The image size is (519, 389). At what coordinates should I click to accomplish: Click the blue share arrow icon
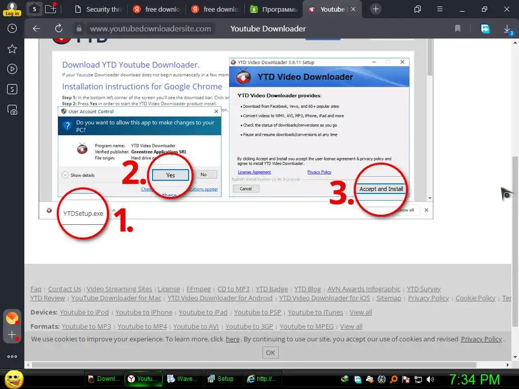coord(485,29)
